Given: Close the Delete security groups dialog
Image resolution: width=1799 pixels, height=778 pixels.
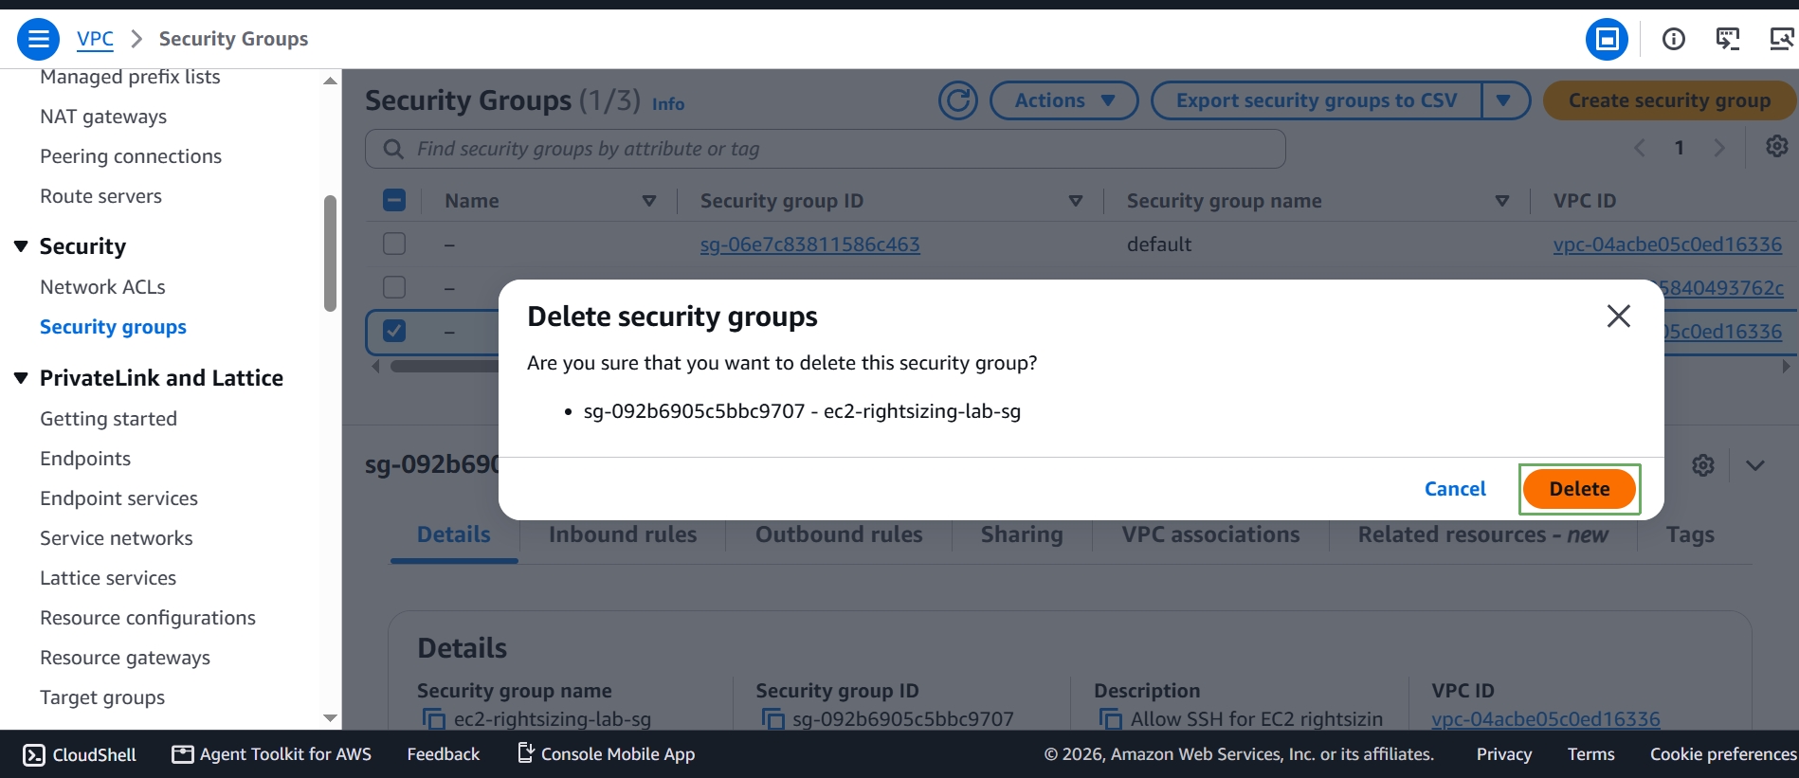Looking at the screenshot, I should (x=1618, y=316).
